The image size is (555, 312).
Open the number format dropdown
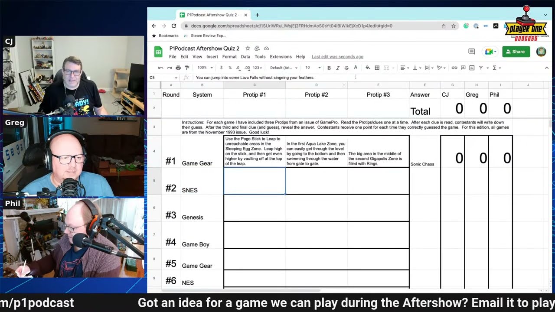pos(258,68)
